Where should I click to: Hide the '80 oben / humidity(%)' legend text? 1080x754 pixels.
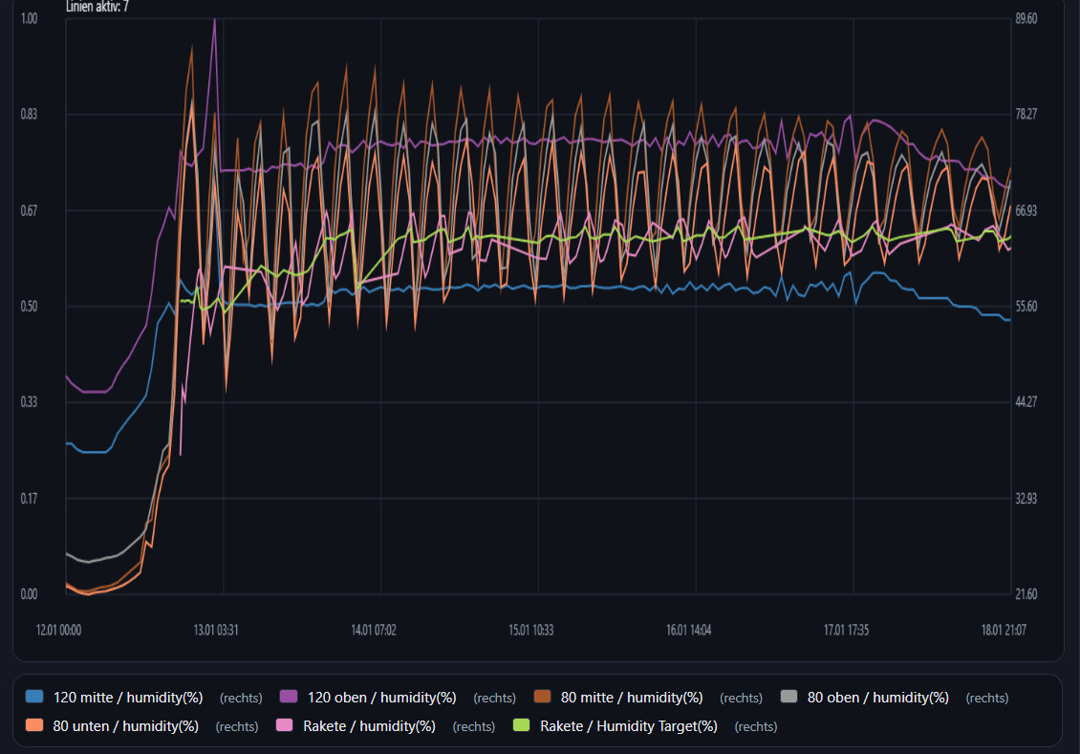coord(878,698)
